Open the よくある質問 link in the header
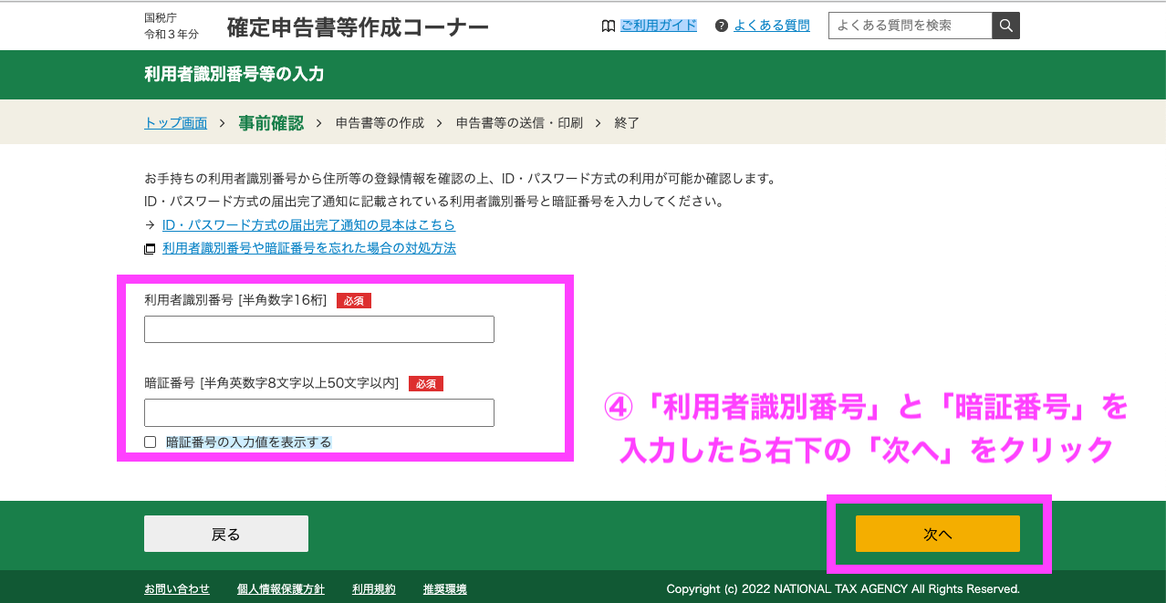Viewport: 1166px width, 603px height. coord(771,26)
